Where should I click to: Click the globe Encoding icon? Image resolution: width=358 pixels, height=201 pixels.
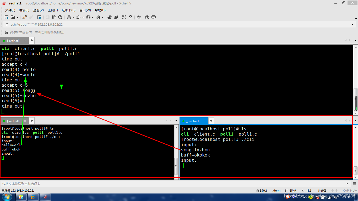88,17
